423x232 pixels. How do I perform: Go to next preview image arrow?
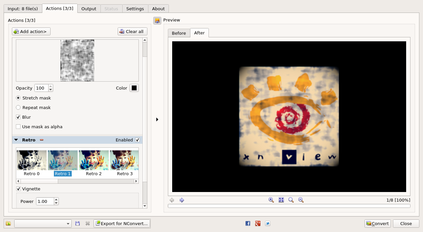point(182,200)
